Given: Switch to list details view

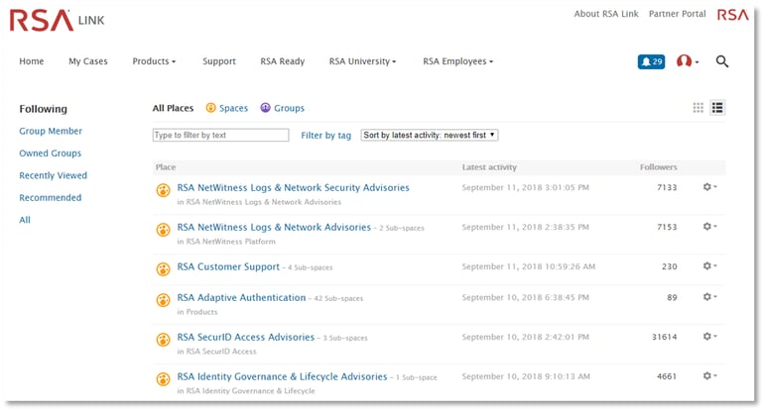Looking at the screenshot, I should [717, 108].
